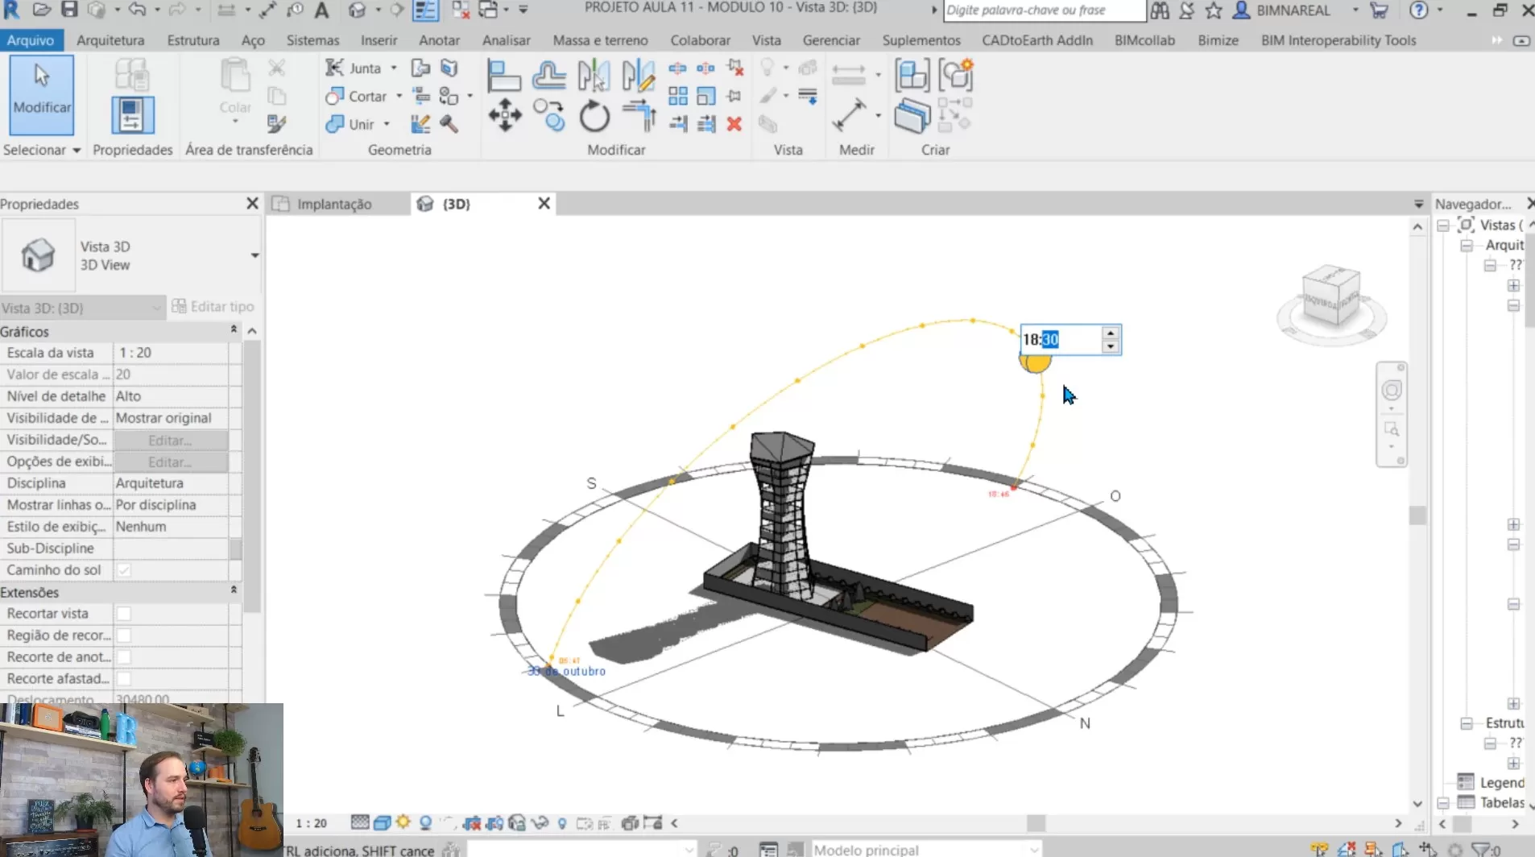1535x857 pixels.
Task: Toggle the Caminho do sol checkbox
Action: (124, 570)
